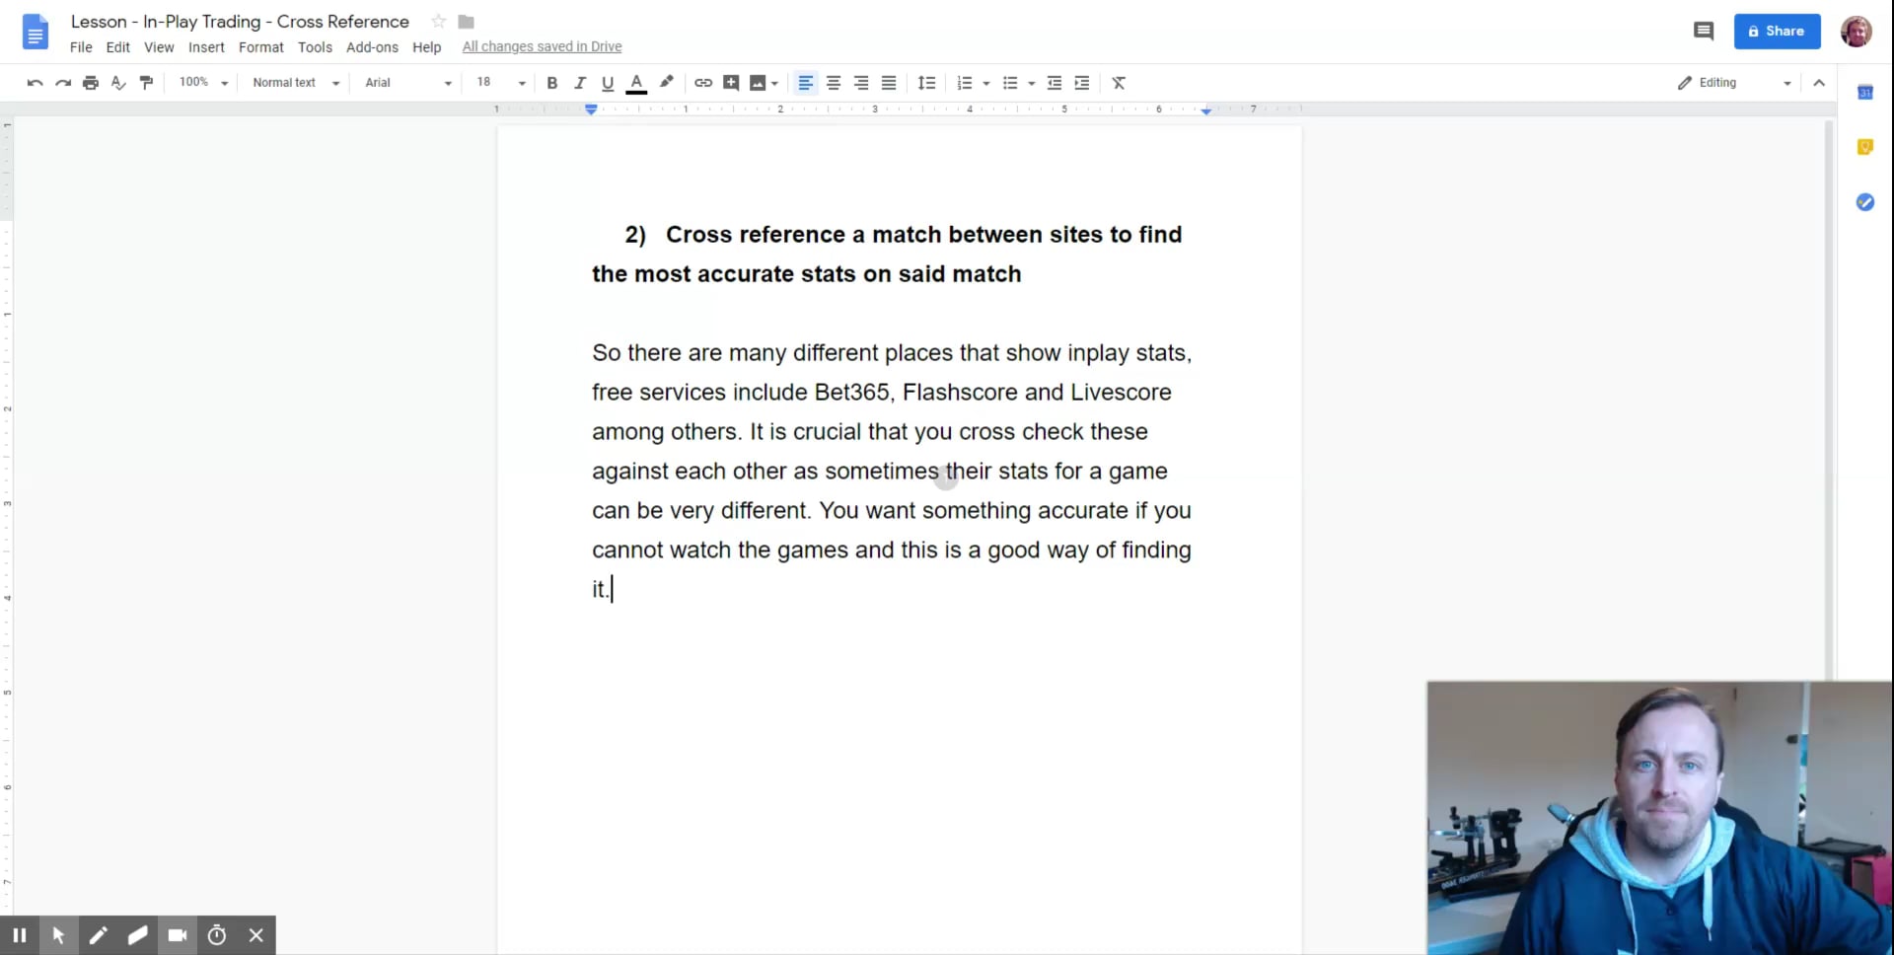Click the Share button
This screenshot has width=1894, height=955.
(x=1776, y=31)
